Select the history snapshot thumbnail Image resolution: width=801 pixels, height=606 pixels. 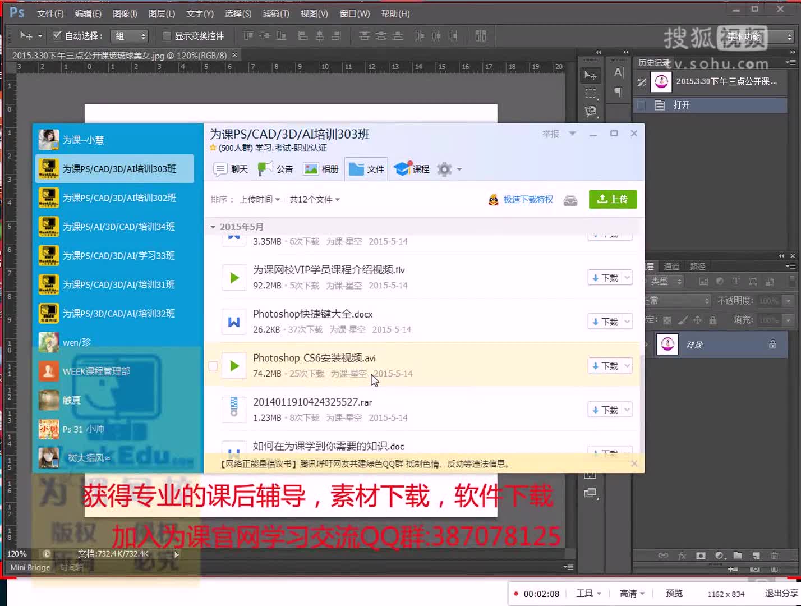tap(661, 82)
